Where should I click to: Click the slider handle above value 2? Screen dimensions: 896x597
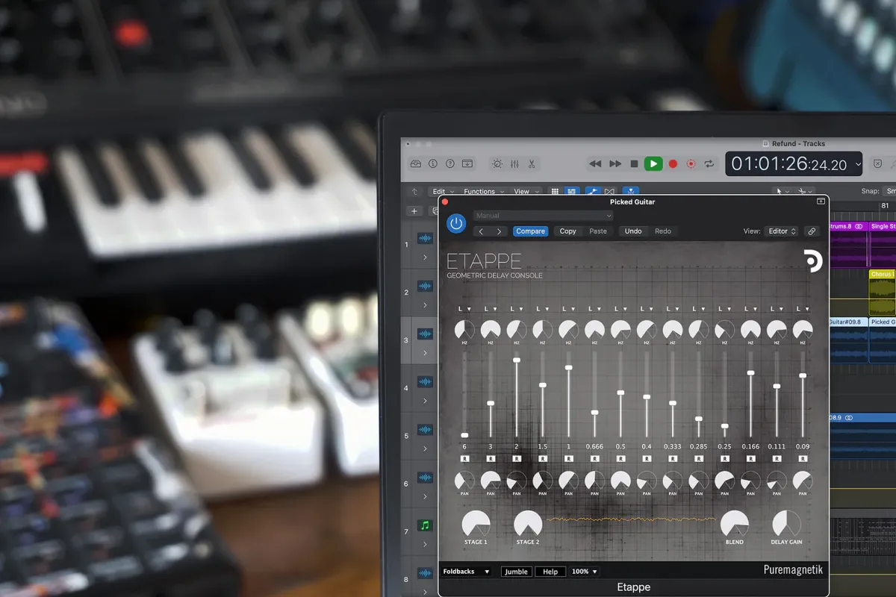click(517, 360)
